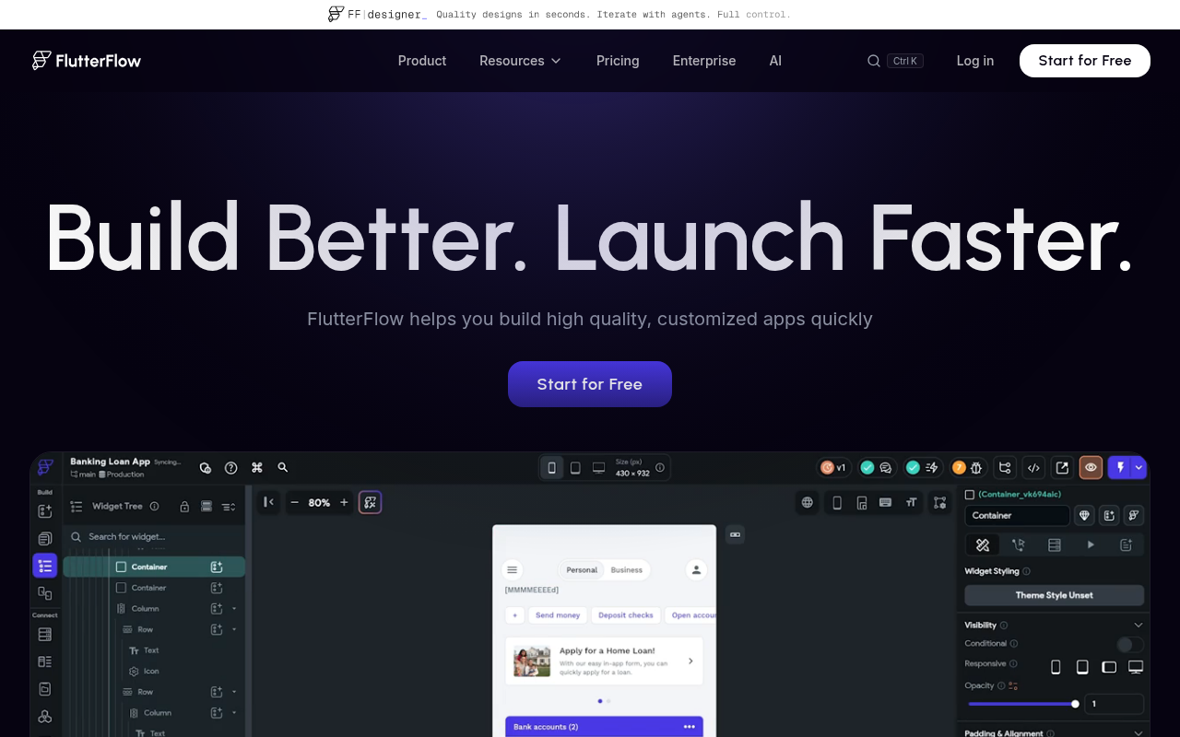Click the v1 version badge
This screenshot has height=737, width=1180.
point(833,468)
